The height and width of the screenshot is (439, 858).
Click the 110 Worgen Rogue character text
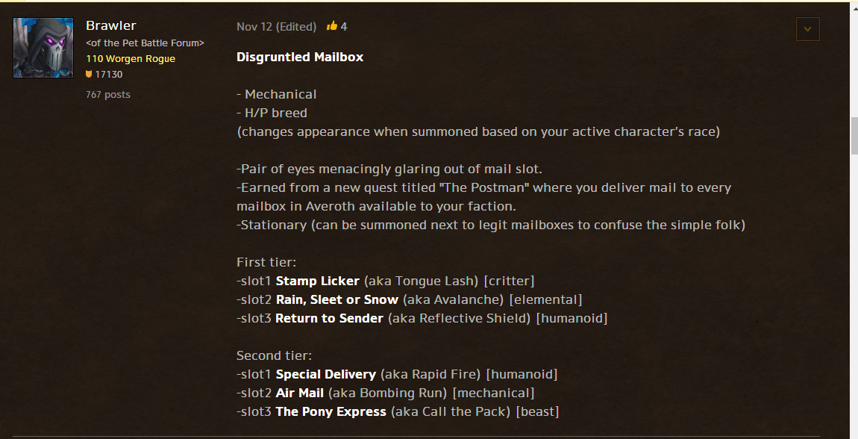pyautogui.click(x=131, y=58)
